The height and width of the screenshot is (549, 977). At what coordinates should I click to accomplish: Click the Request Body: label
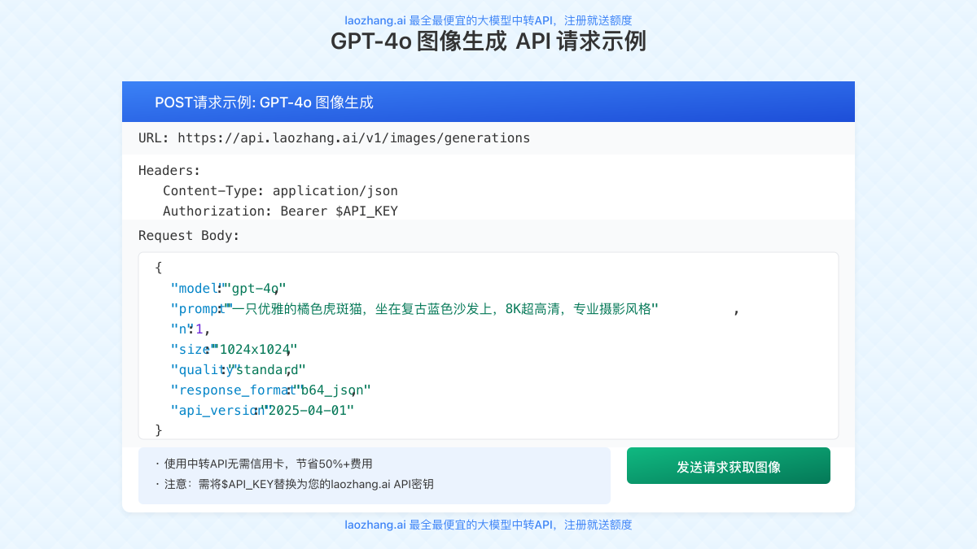pyautogui.click(x=189, y=236)
